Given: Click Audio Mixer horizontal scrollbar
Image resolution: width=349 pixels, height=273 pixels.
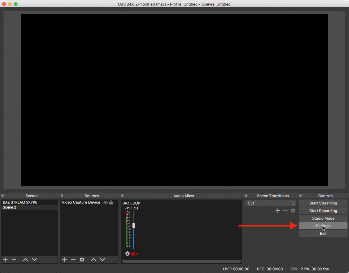Looking at the screenshot, I should [x=182, y=261].
